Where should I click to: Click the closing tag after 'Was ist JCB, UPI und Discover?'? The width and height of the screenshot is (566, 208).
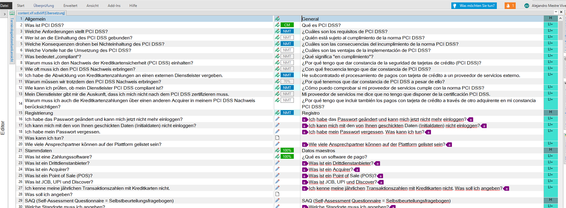[x=380, y=182]
